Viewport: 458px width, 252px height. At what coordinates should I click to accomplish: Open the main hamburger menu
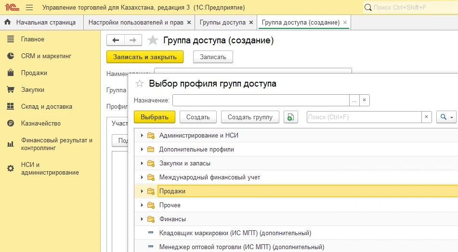pos(29,7)
